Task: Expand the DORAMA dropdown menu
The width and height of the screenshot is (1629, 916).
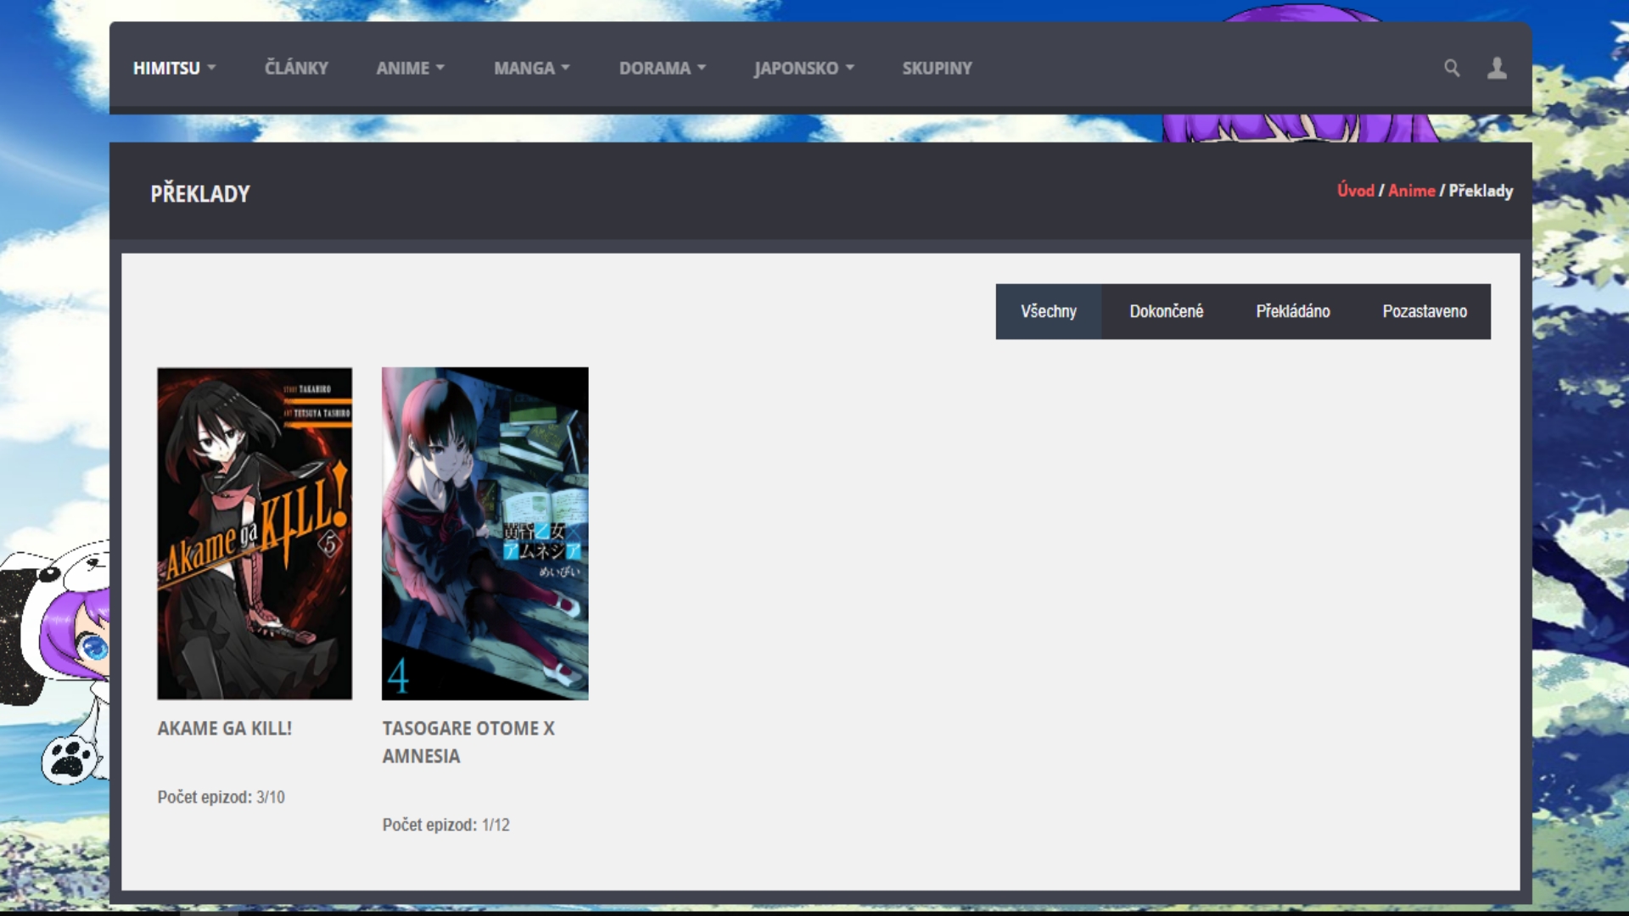Action: pyautogui.click(x=662, y=68)
